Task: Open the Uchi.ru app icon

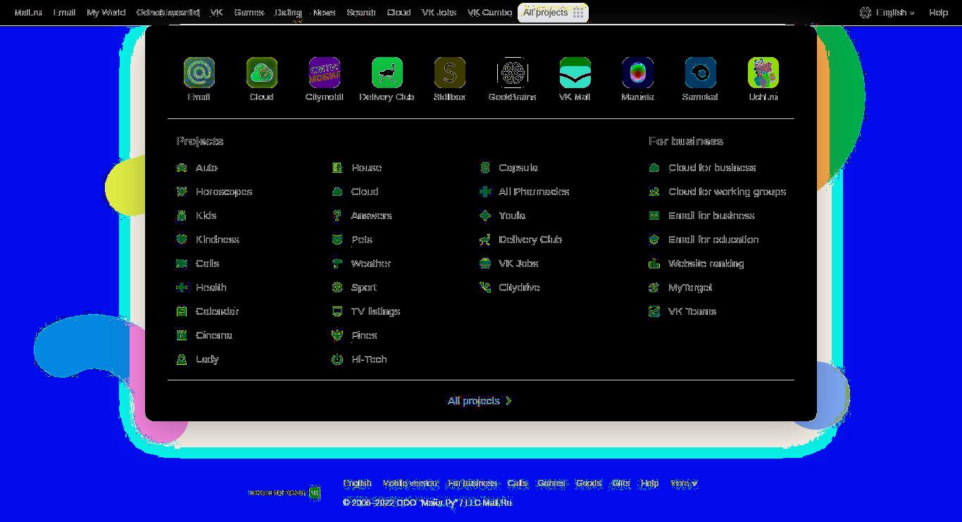Action: click(x=763, y=73)
